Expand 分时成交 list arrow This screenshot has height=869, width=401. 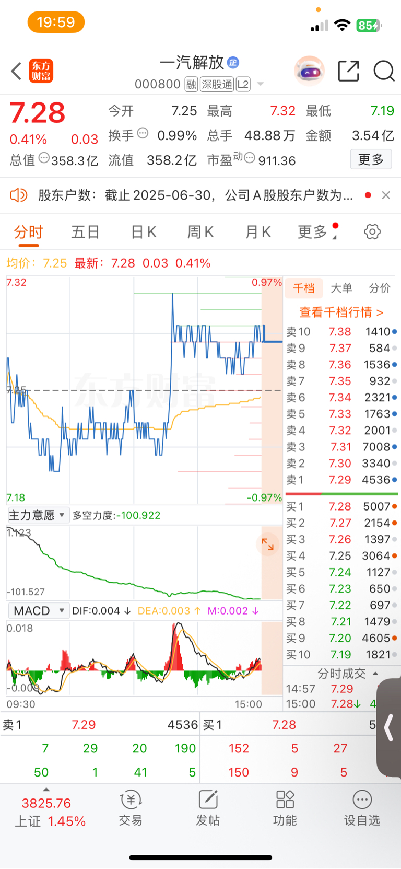click(375, 674)
